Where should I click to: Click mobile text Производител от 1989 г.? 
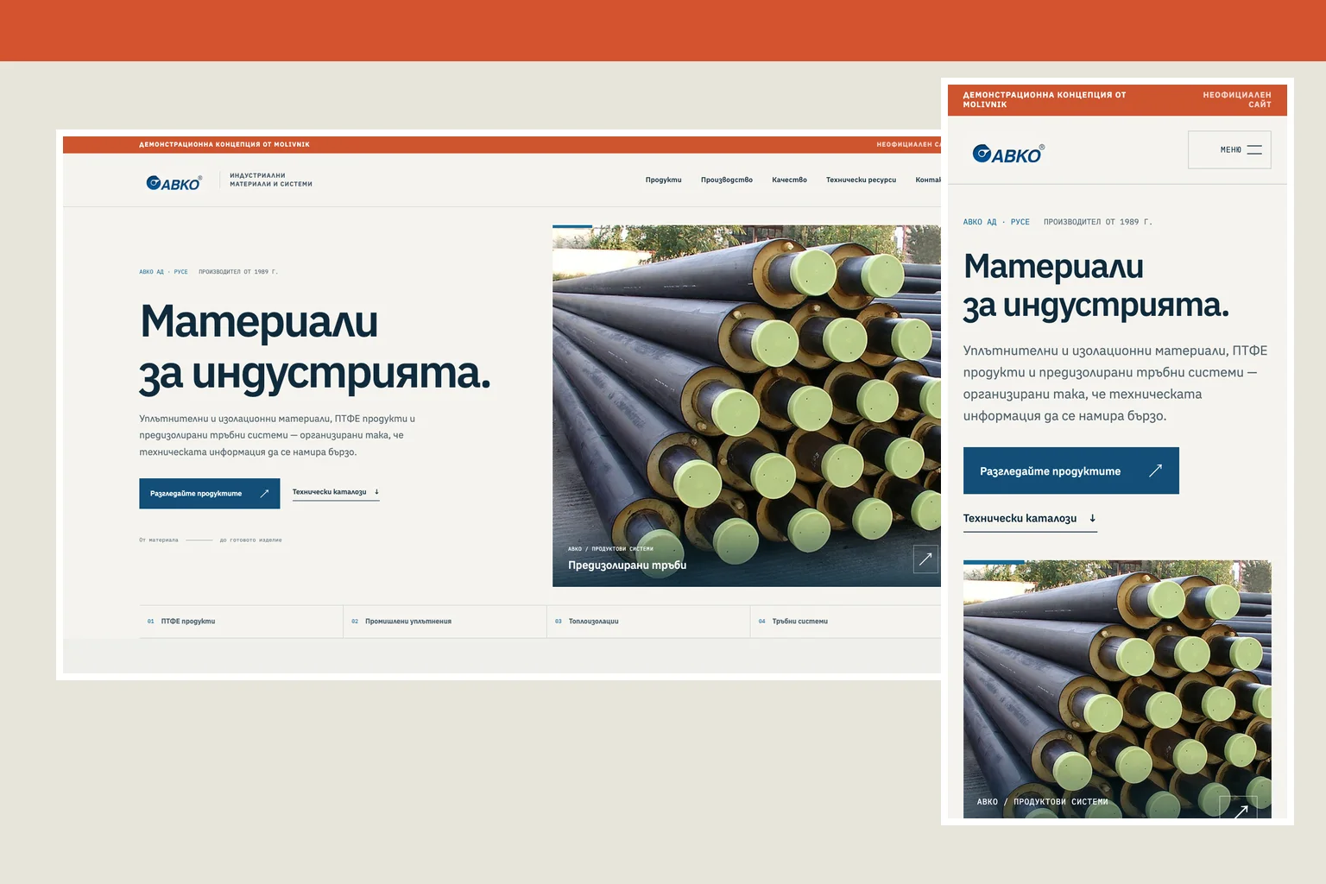tap(1098, 222)
